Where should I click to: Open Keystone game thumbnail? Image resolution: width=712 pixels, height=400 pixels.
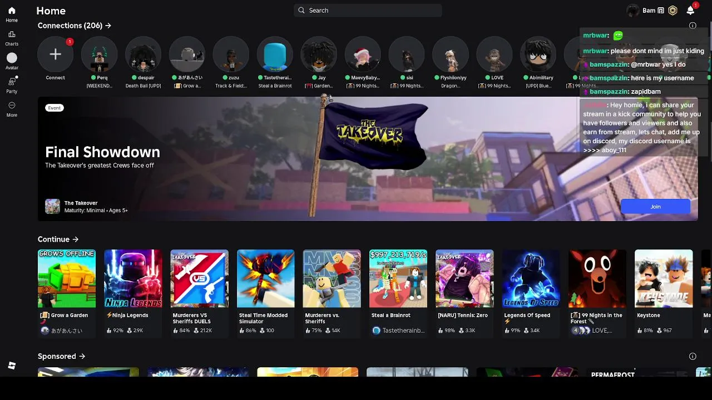664,278
